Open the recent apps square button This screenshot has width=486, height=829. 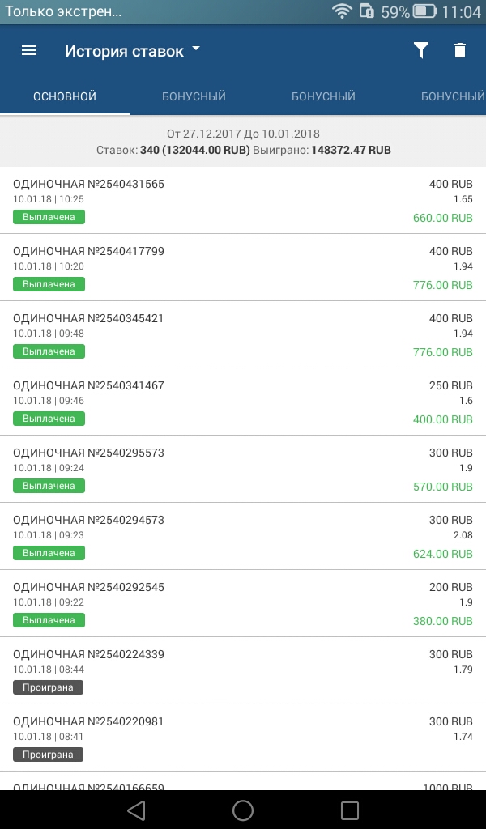pos(350,810)
